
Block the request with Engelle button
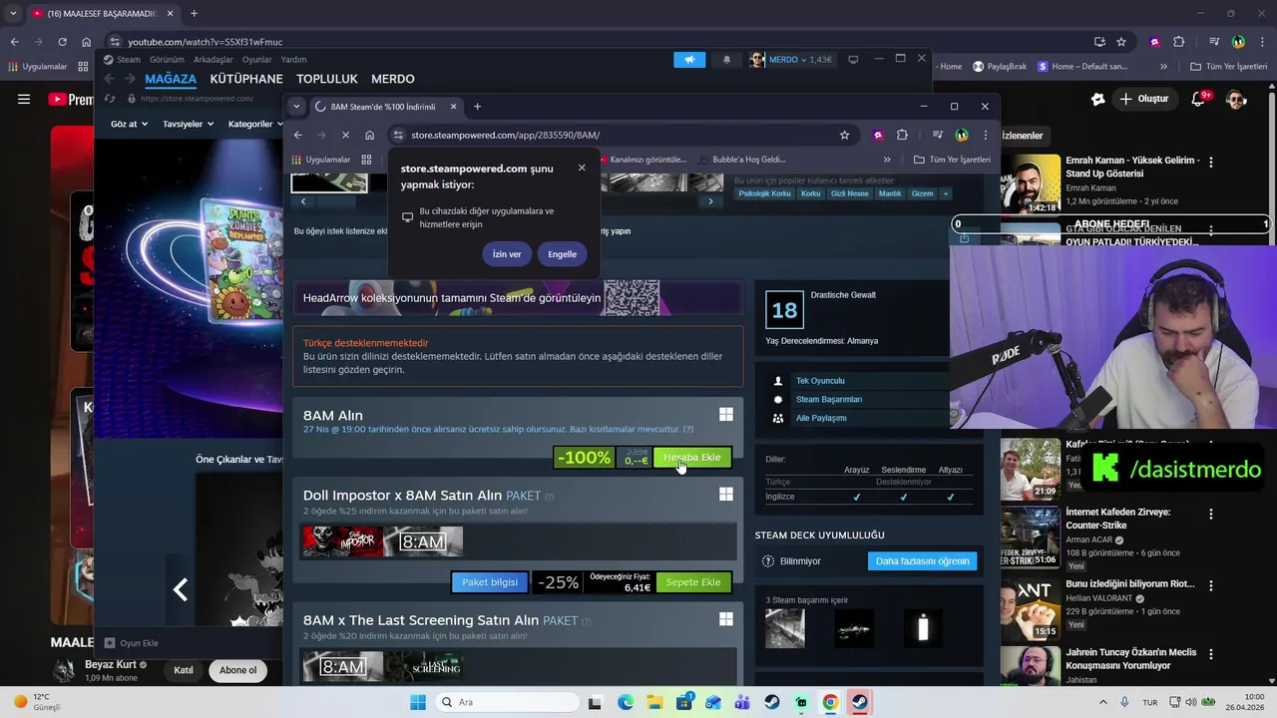click(x=562, y=254)
